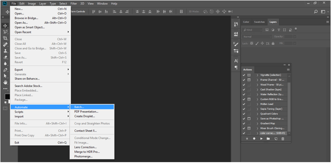This screenshot has height=163, width=331.
Task: Toggle the dialog box for Custom RGB to Grayscale
Action: 249,99
